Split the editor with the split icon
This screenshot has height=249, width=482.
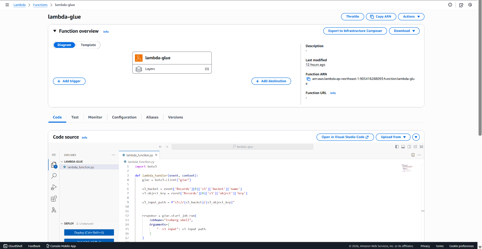point(413,155)
